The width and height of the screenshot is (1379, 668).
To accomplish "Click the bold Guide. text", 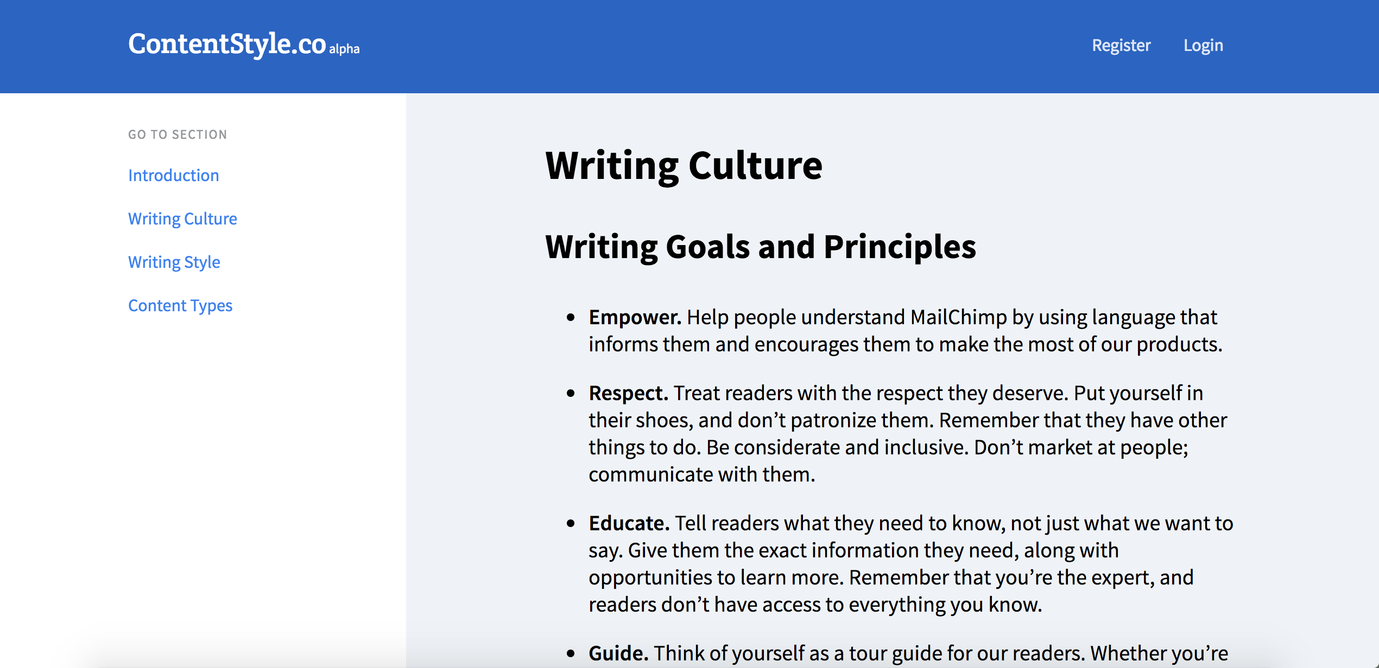I will [618, 653].
